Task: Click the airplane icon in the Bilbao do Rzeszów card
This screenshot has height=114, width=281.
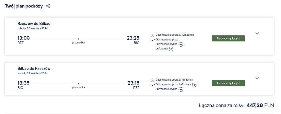Action: click(152, 85)
